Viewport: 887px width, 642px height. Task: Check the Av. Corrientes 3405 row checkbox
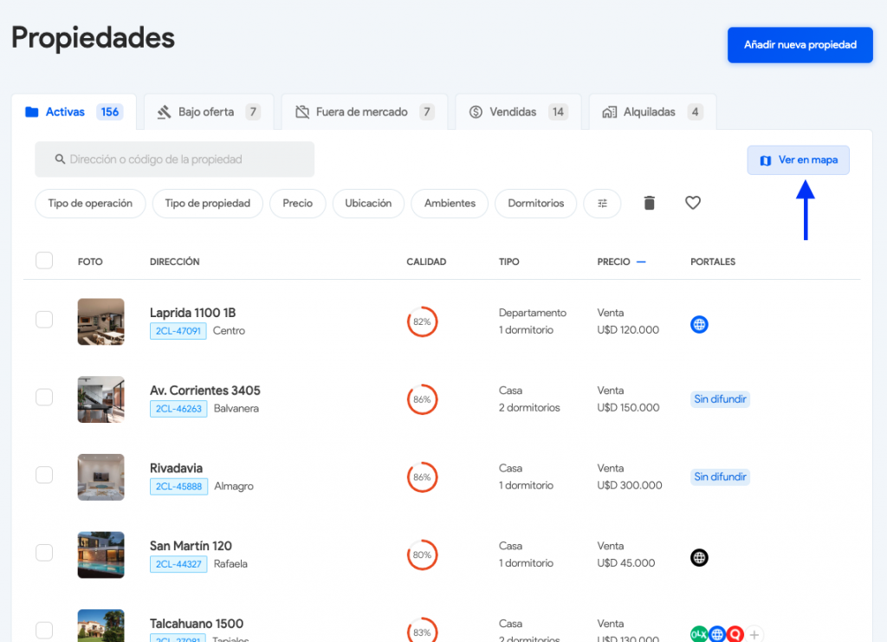pyautogui.click(x=44, y=397)
